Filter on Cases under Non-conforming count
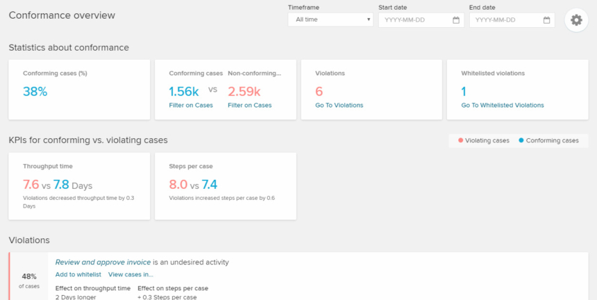597x300 pixels. click(x=250, y=106)
